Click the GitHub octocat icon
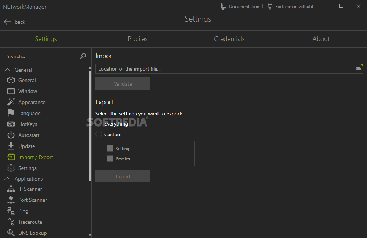Screen dimensions: 367x238 tap(270, 6)
